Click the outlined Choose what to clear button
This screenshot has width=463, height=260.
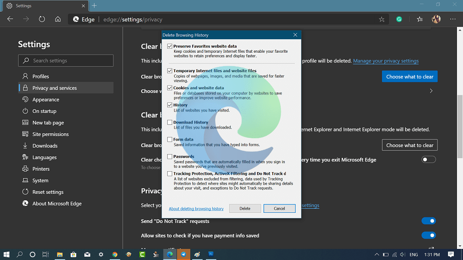[x=410, y=145]
